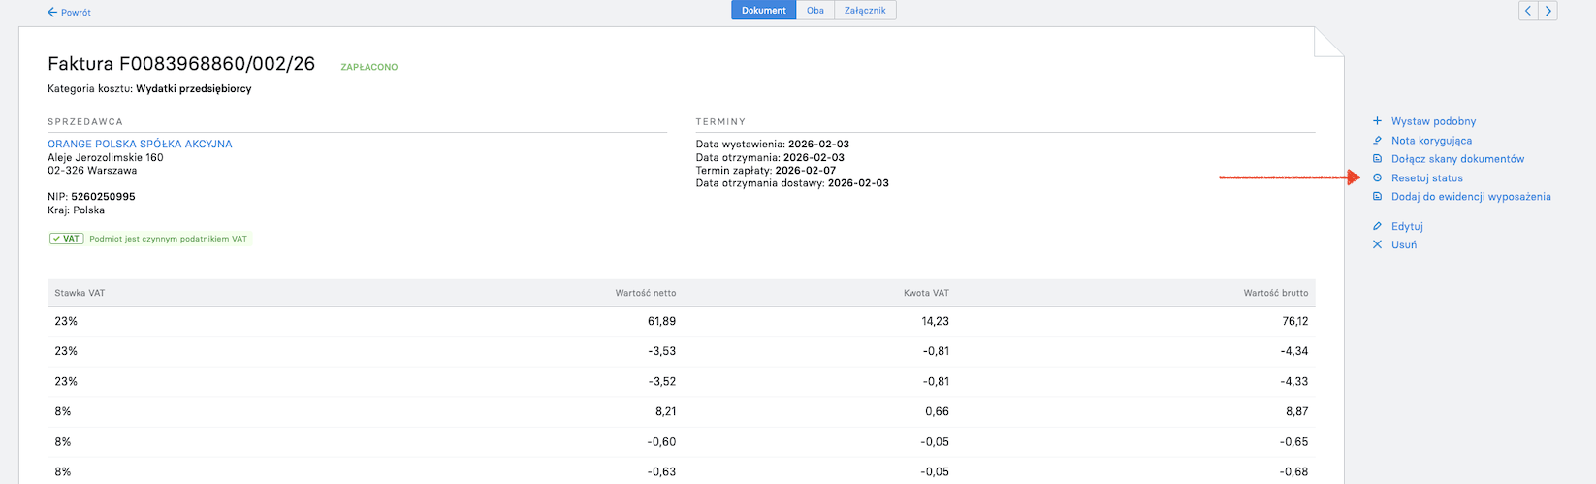Open the Załącznik tab
Image resolution: width=1596 pixels, height=484 pixels.
pyautogui.click(x=865, y=11)
